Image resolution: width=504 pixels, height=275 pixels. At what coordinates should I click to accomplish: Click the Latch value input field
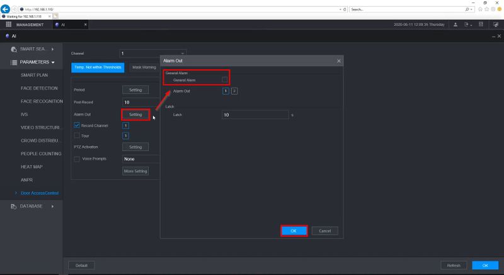click(255, 115)
